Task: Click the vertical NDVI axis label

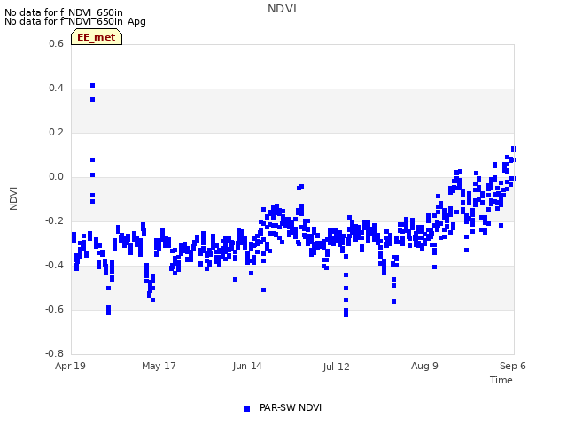Action: pos(13,198)
